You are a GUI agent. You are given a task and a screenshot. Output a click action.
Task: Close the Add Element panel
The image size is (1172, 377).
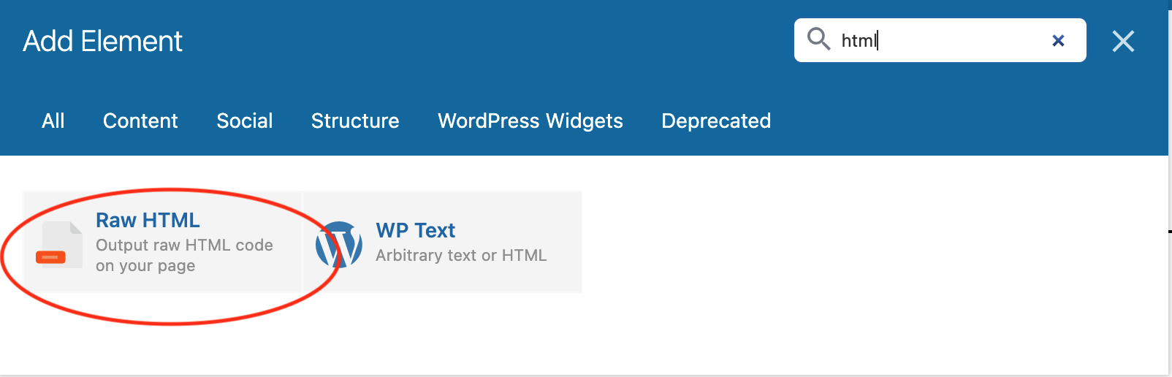pyautogui.click(x=1123, y=41)
